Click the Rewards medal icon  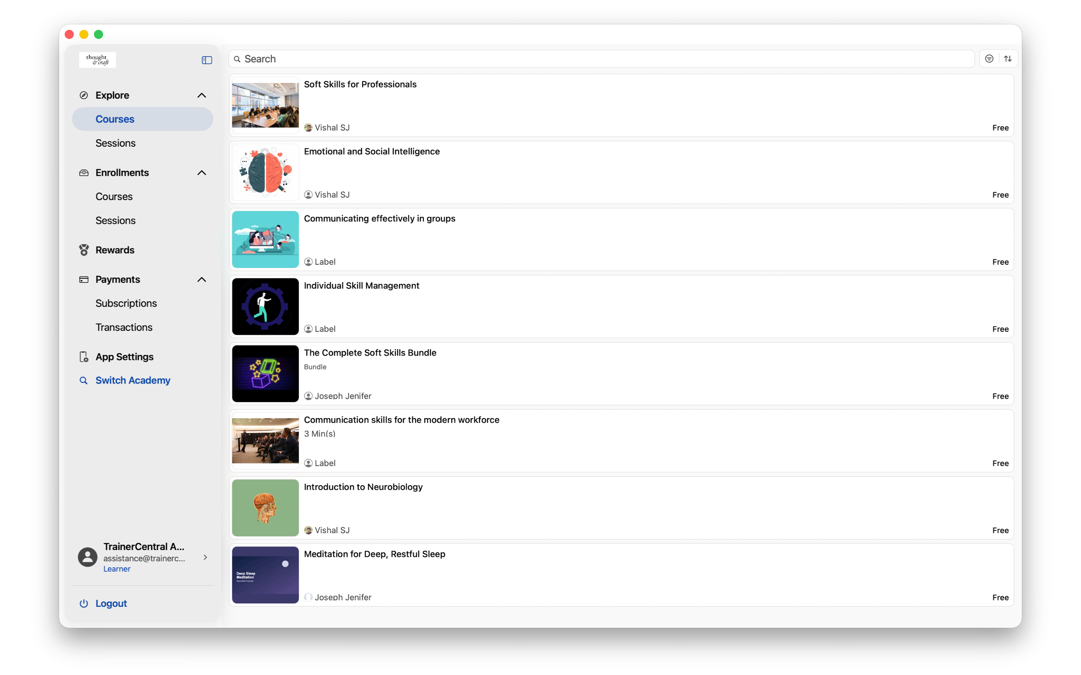pyautogui.click(x=84, y=250)
